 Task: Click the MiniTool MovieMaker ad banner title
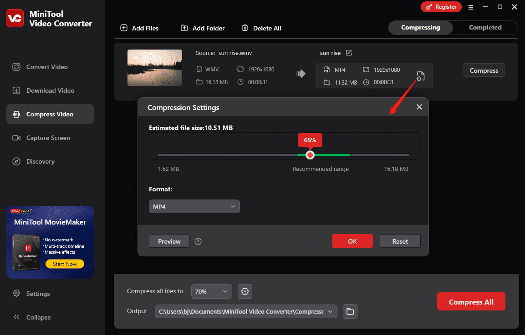pos(50,222)
